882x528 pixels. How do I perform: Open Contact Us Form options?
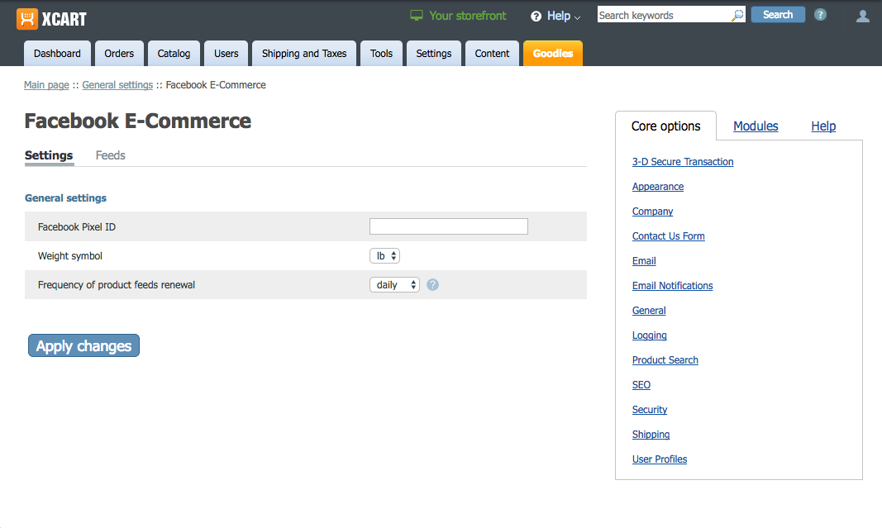tap(668, 236)
